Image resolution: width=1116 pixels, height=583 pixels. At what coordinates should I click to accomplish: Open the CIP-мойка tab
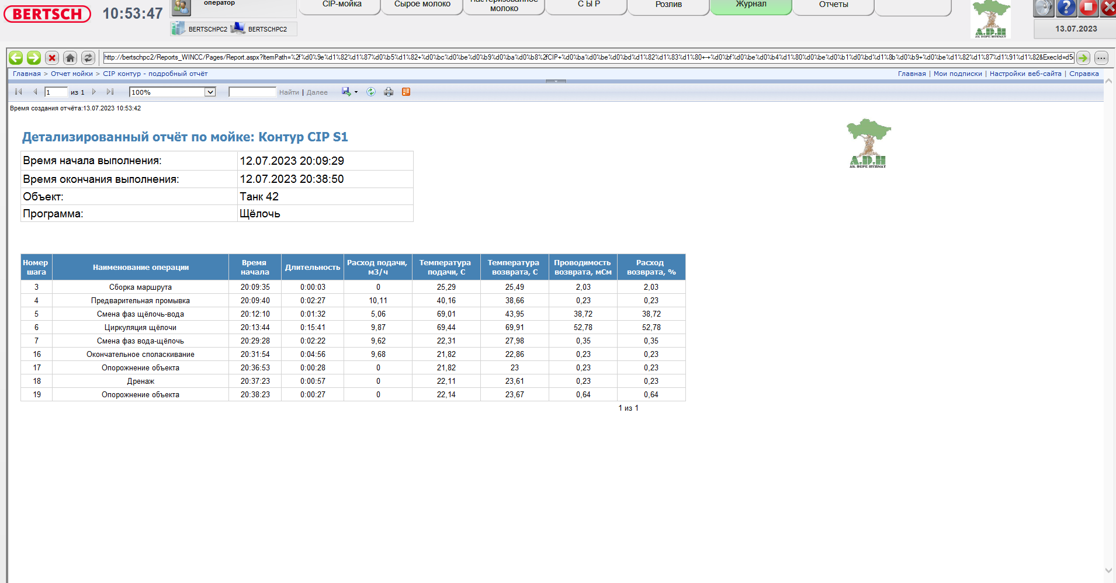click(x=342, y=5)
